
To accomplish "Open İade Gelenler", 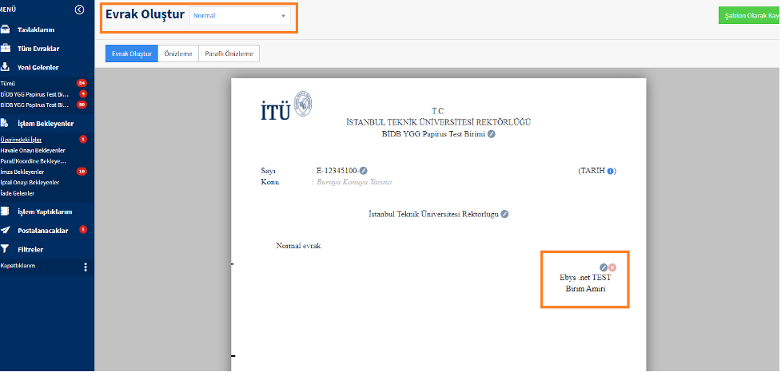I will (18, 193).
